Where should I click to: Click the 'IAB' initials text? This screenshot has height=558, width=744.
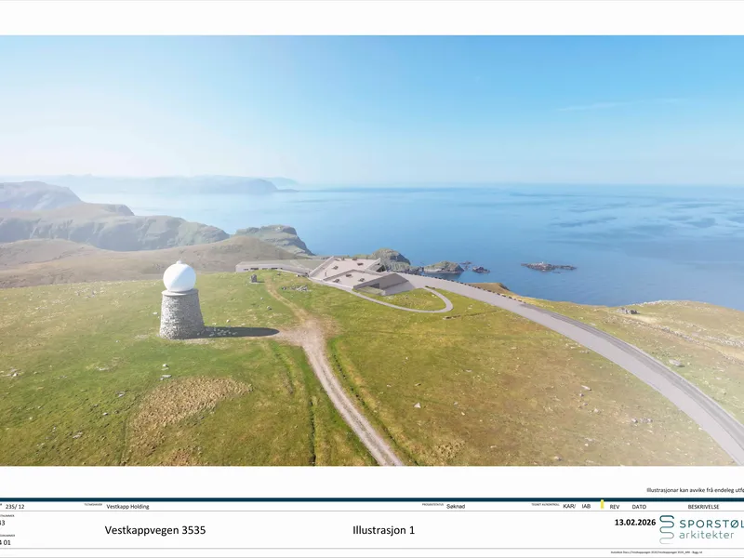tap(586, 506)
